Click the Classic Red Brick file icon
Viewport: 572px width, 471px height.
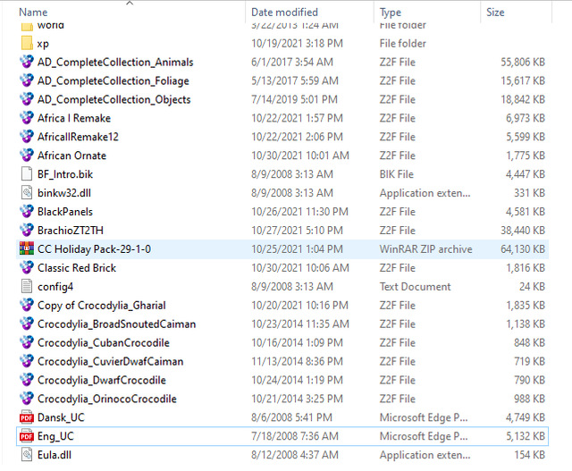pyautogui.click(x=27, y=268)
